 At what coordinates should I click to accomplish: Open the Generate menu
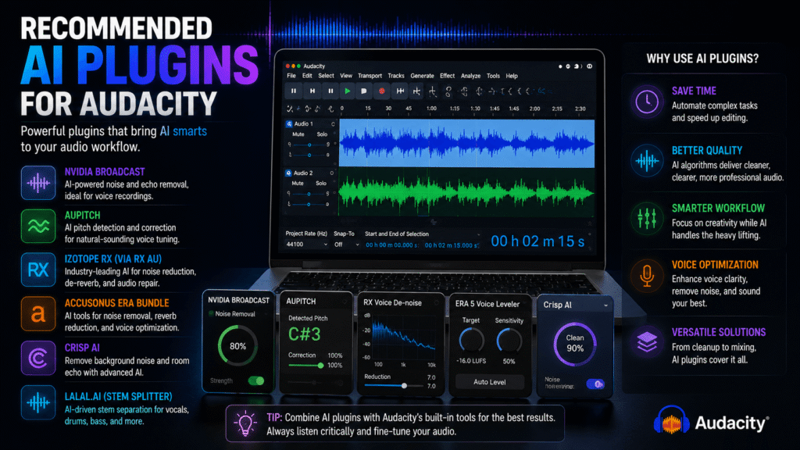click(x=422, y=76)
